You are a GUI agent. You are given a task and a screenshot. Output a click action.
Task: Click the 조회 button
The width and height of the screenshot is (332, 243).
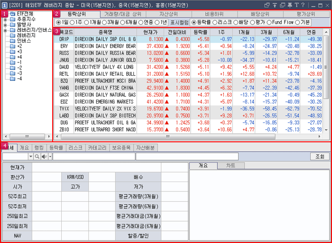click(x=320, y=156)
